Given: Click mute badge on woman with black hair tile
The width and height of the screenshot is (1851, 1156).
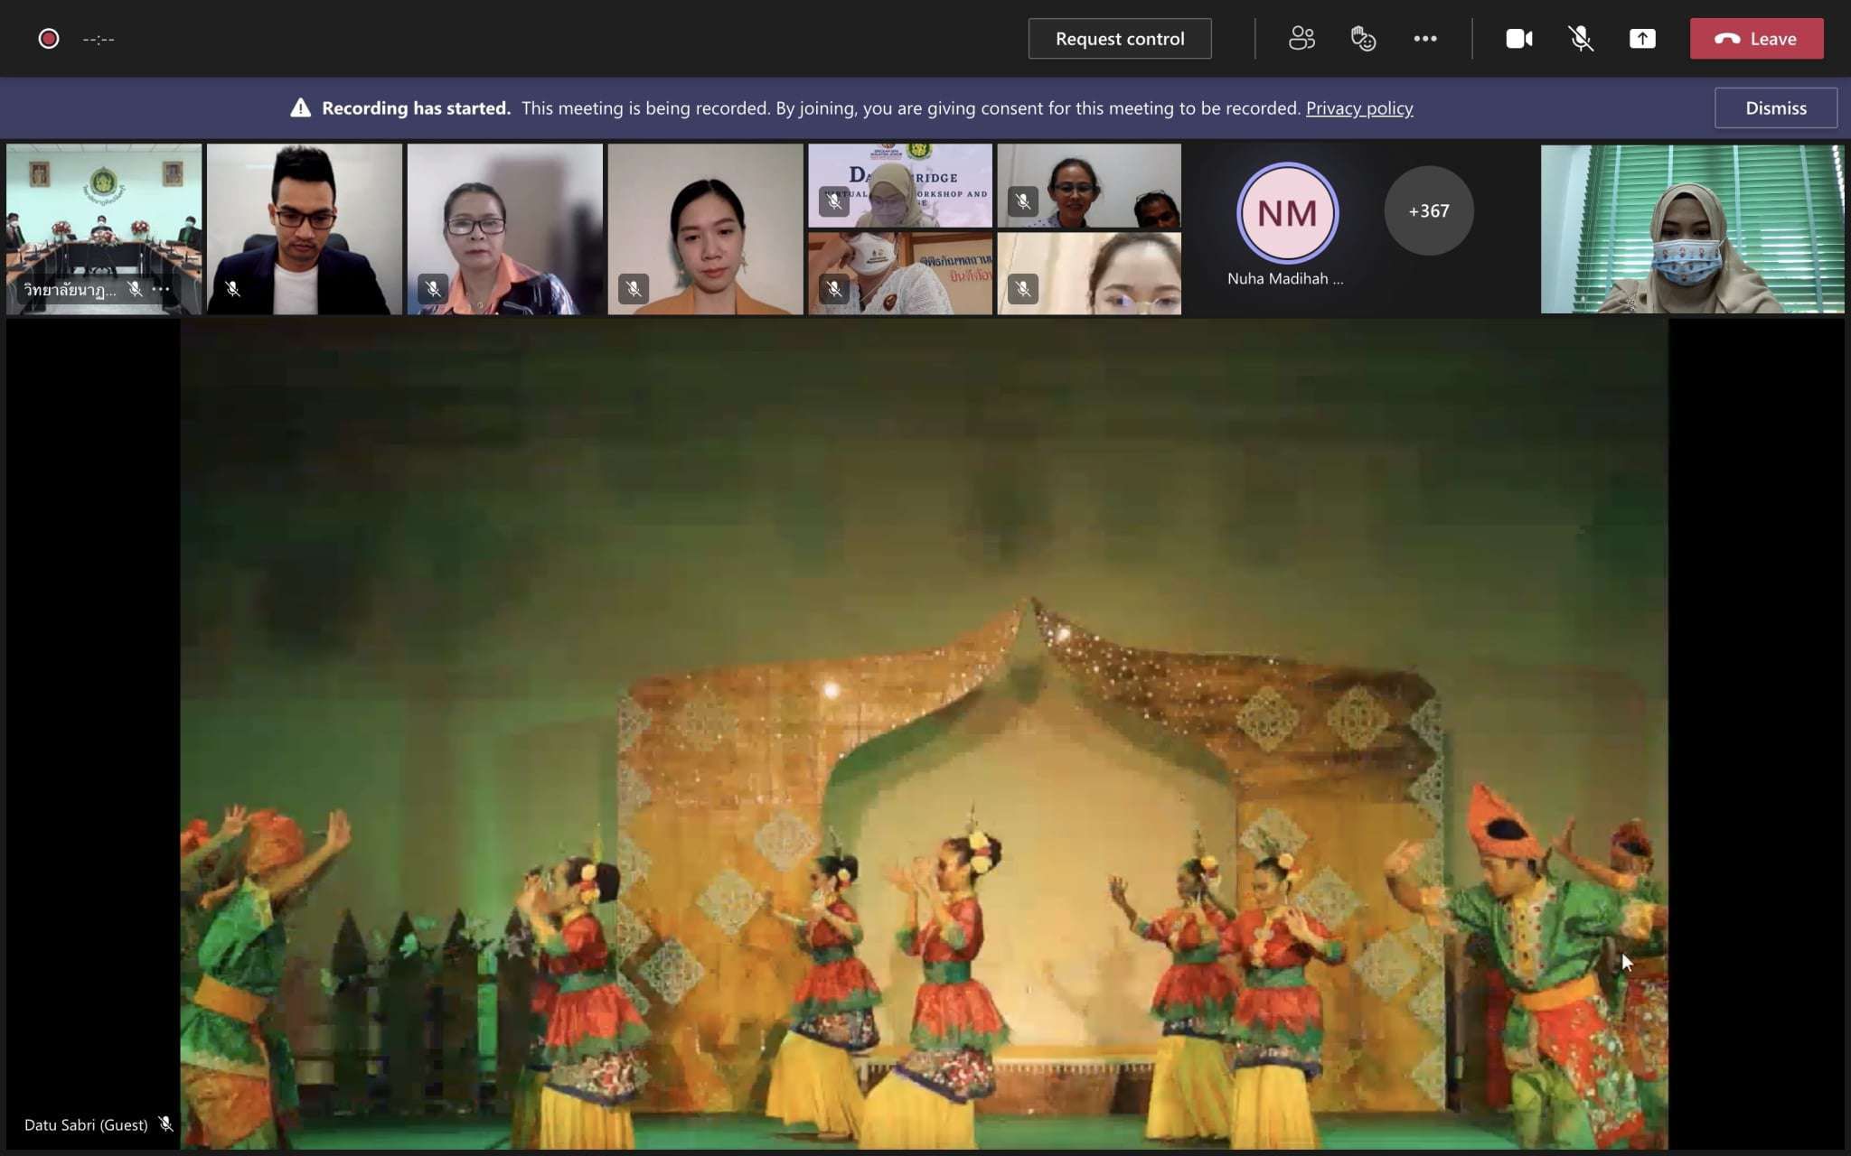Looking at the screenshot, I should pyautogui.click(x=634, y=289).
